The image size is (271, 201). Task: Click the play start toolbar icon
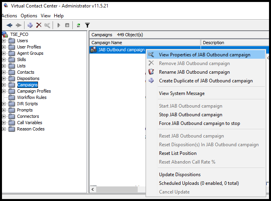point(59,25)
